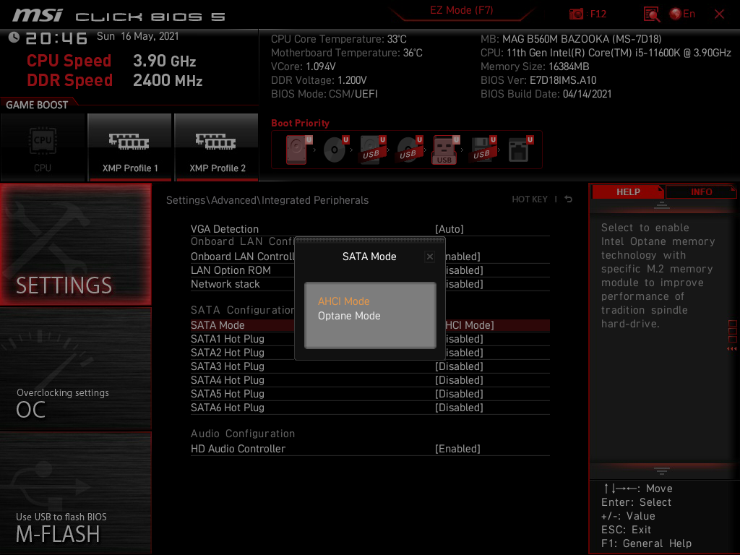Click the side panel arrows at the right edge
This screenshot has width=740, height=555.
click(731, 349)
